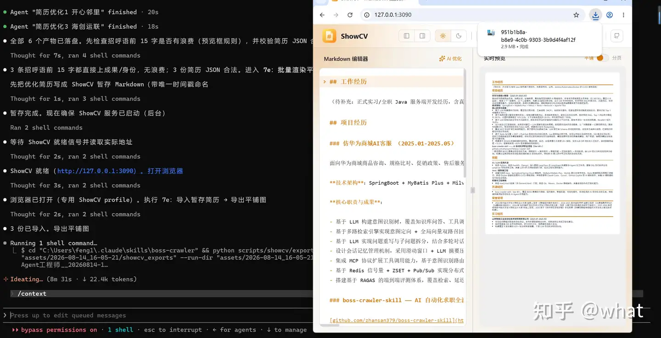Click the AI 优化 button
This screenshot has height=338, width=661.
pos(450,59)
